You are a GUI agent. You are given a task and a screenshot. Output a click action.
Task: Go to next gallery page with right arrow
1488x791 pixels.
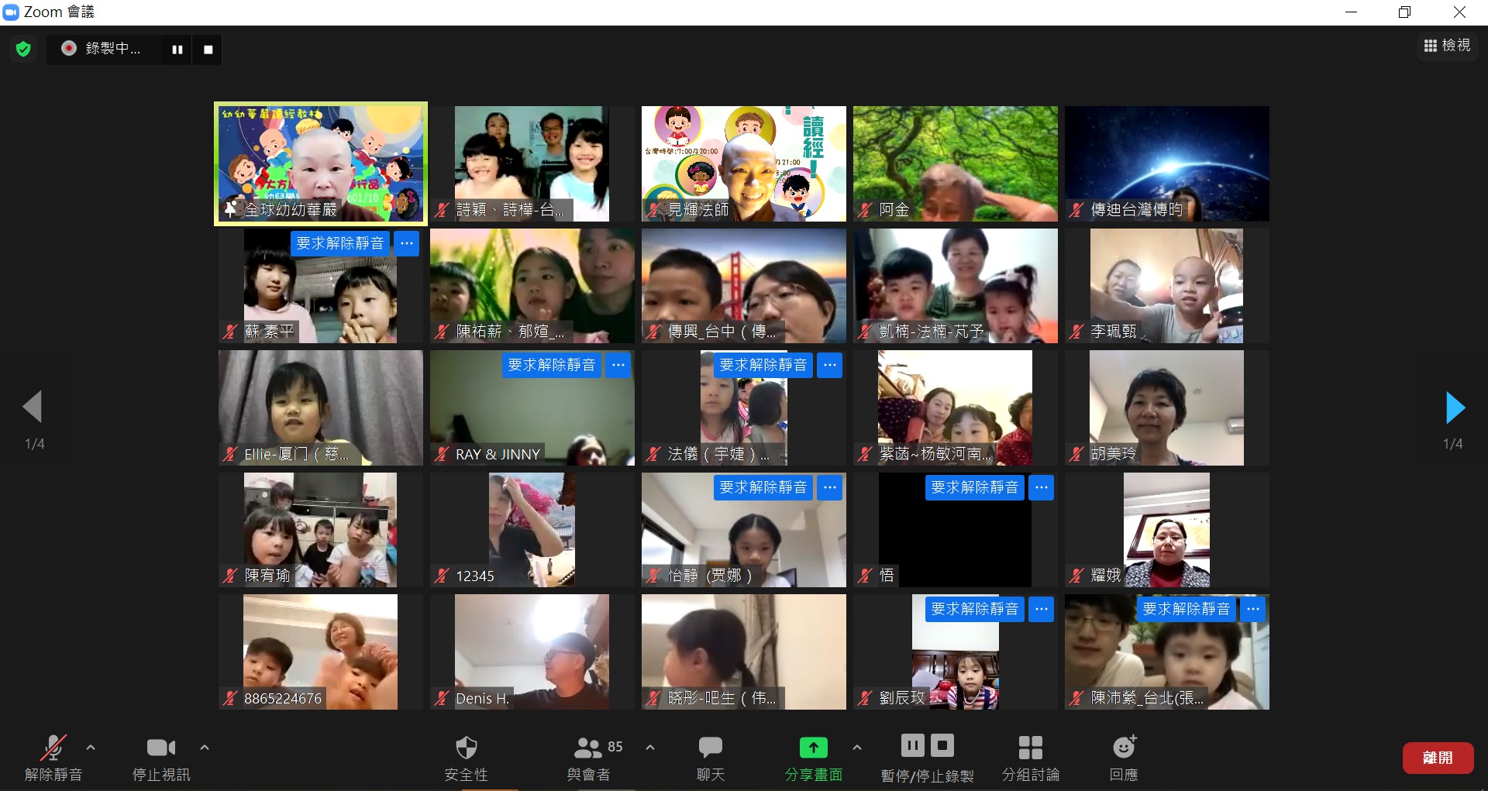point(1455,408)
